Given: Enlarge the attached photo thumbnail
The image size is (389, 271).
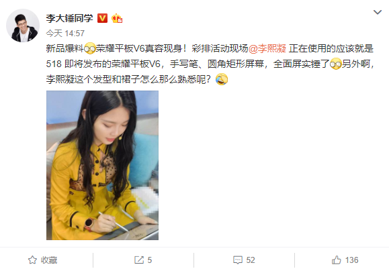Looking at the screenshot, I should point(102,165).
